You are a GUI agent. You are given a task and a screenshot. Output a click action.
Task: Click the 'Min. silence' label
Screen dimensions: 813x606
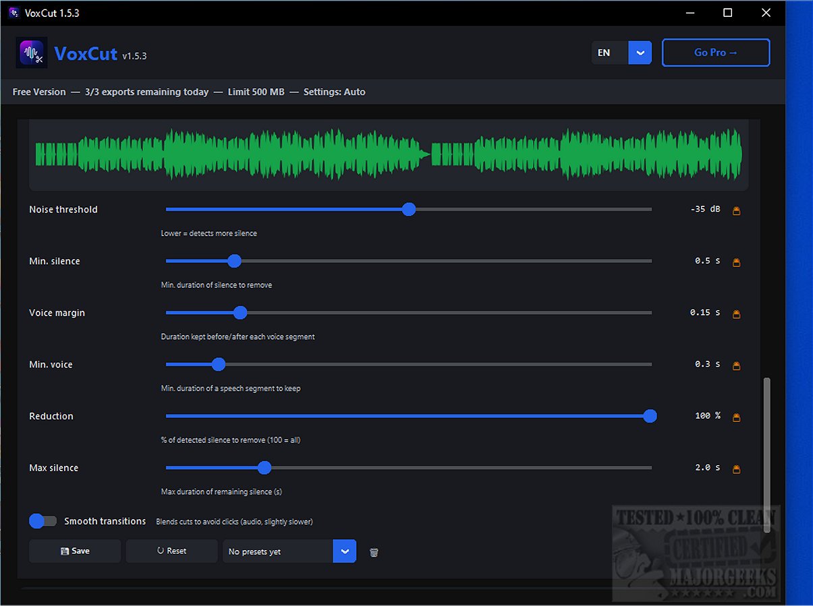coord(55,262)
